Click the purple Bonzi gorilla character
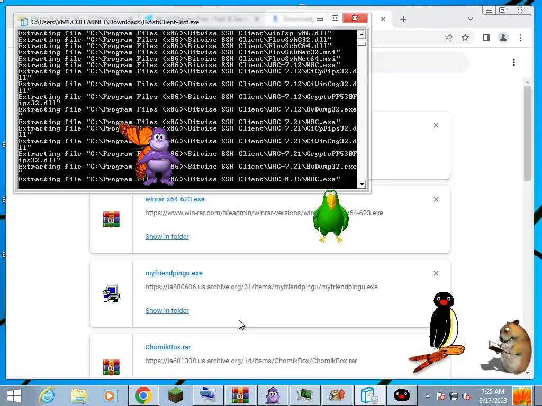Screen dimensions: 542x406 point(158,156)
